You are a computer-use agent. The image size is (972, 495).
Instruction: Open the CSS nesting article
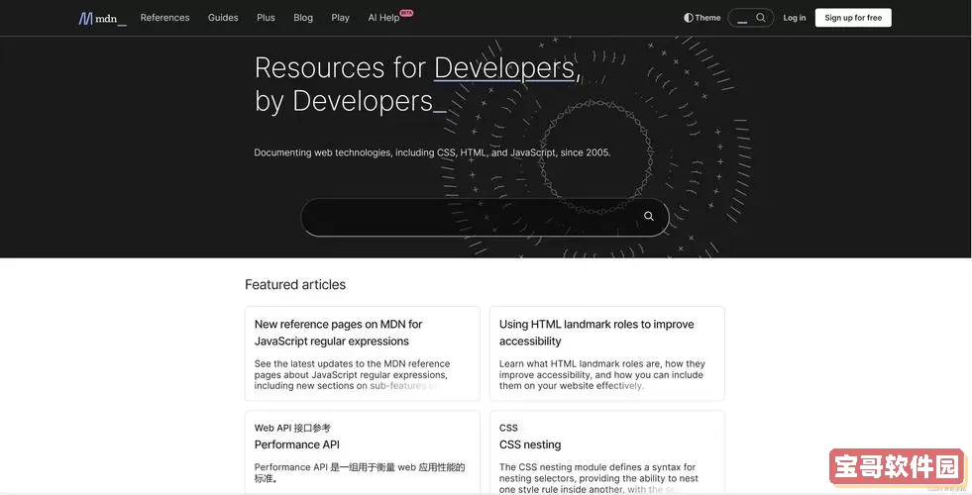click(x=530, y=445)
